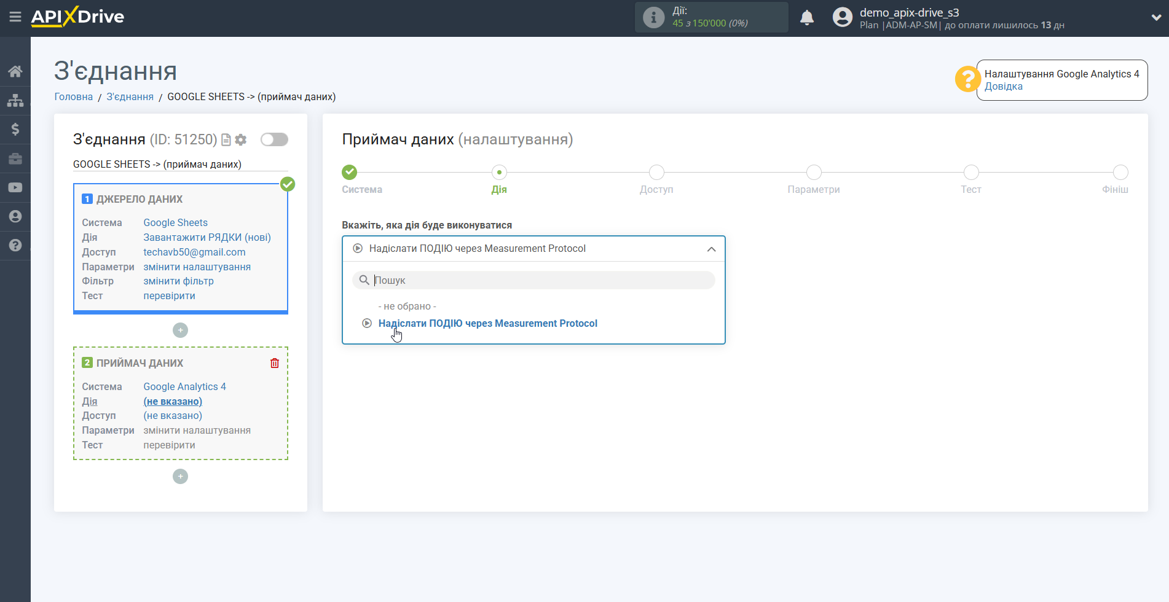Go to the Фініш step
The height and width of the screenshot is (602, 1169).
1120,172
